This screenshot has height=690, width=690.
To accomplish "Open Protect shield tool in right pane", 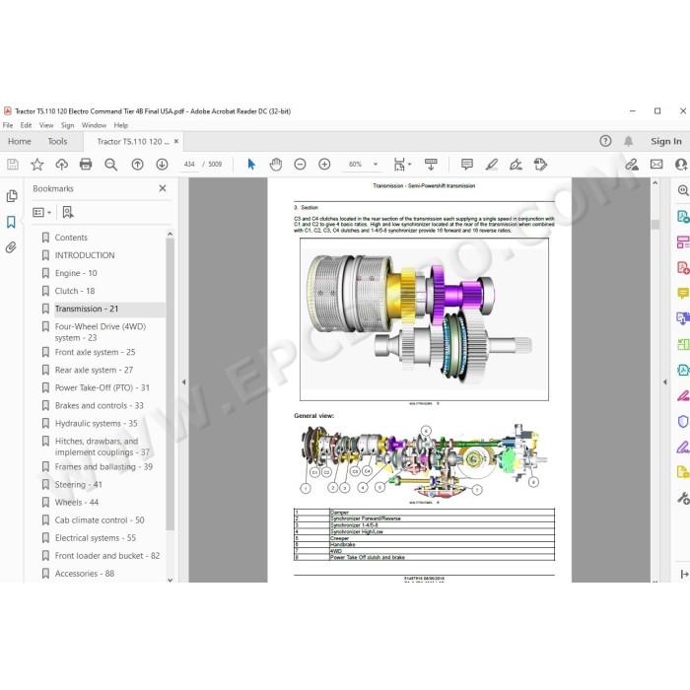I will coord(682,422).
